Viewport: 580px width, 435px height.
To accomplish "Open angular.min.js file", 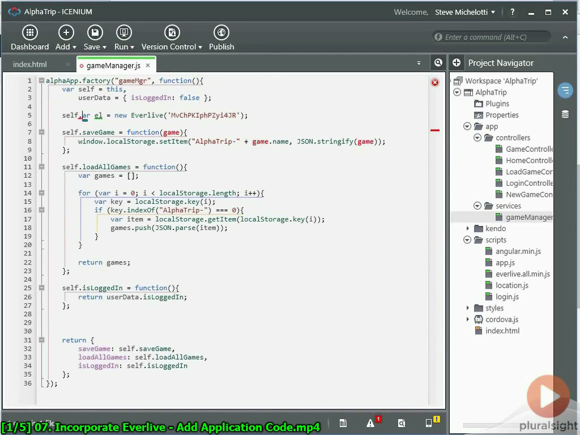I will 513,251.
